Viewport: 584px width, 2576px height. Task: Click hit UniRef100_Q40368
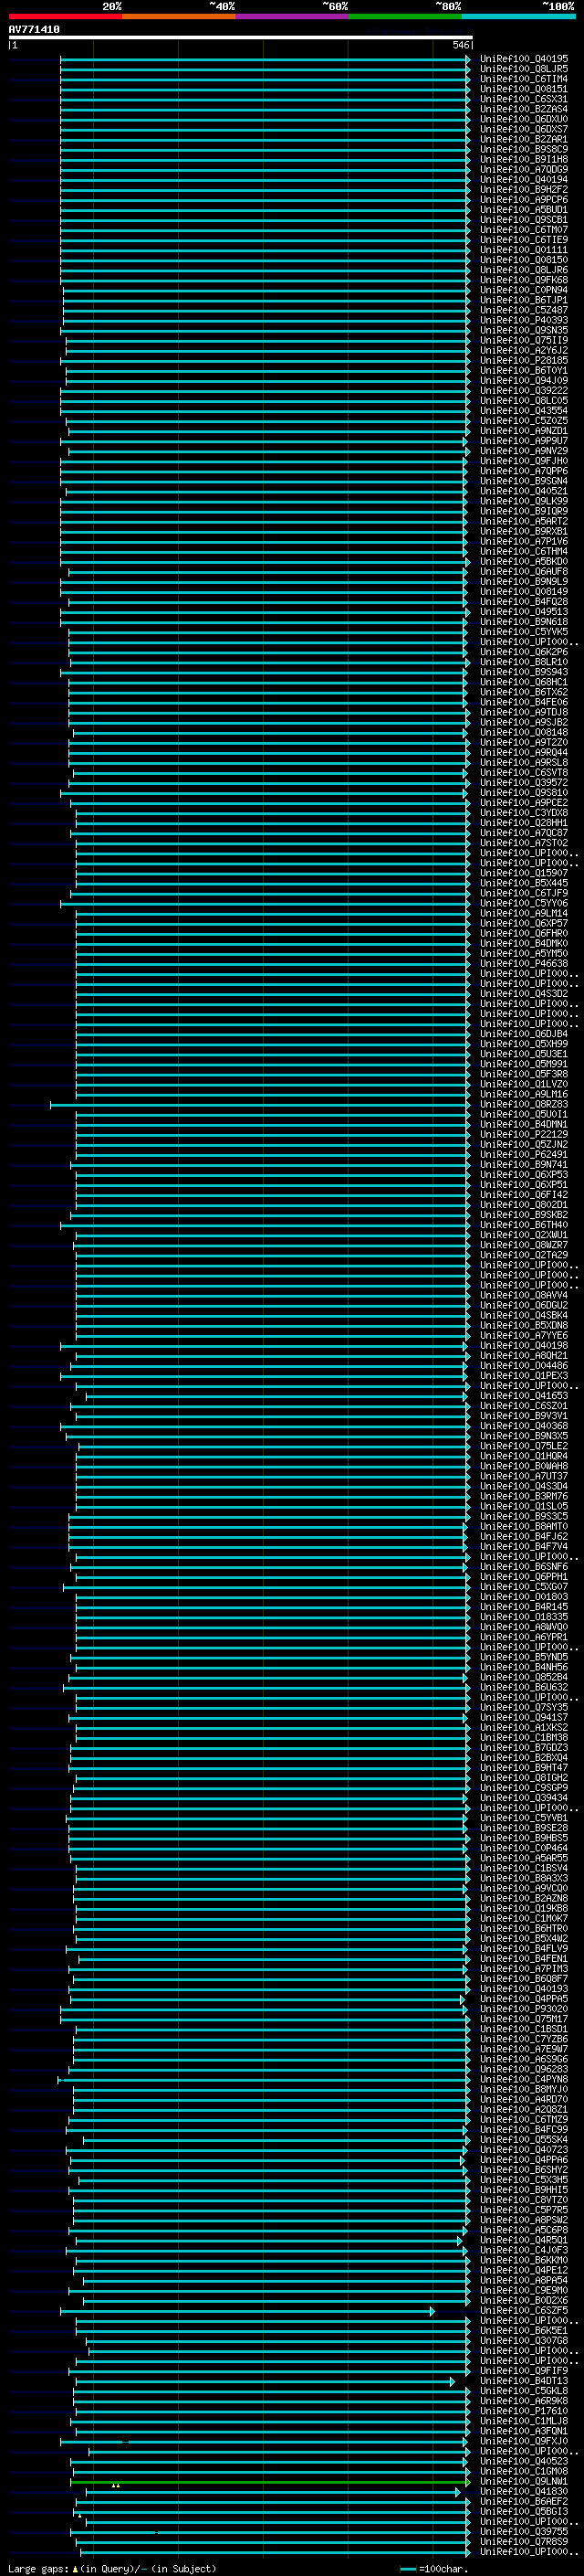coord(524,1426)
